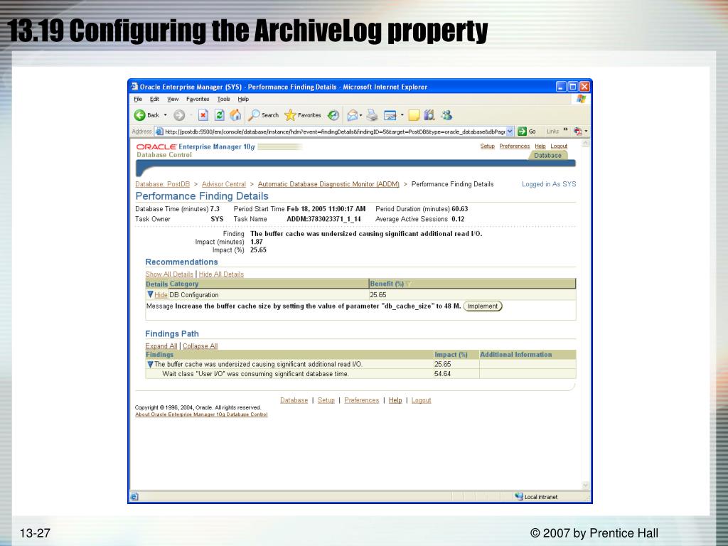
Task: Refresh the page using the refresh icon
Action: pyautogui.click(x=219, y=115)
